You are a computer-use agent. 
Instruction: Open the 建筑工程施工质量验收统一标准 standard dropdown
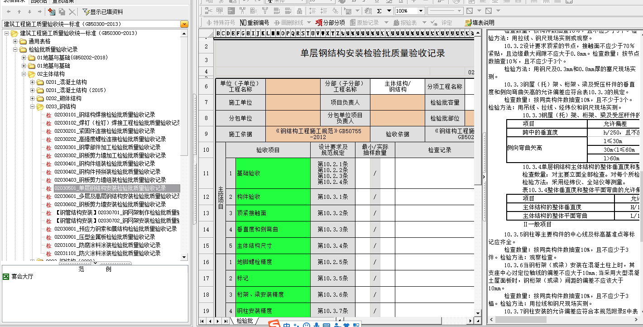click(x=184, y=24)
